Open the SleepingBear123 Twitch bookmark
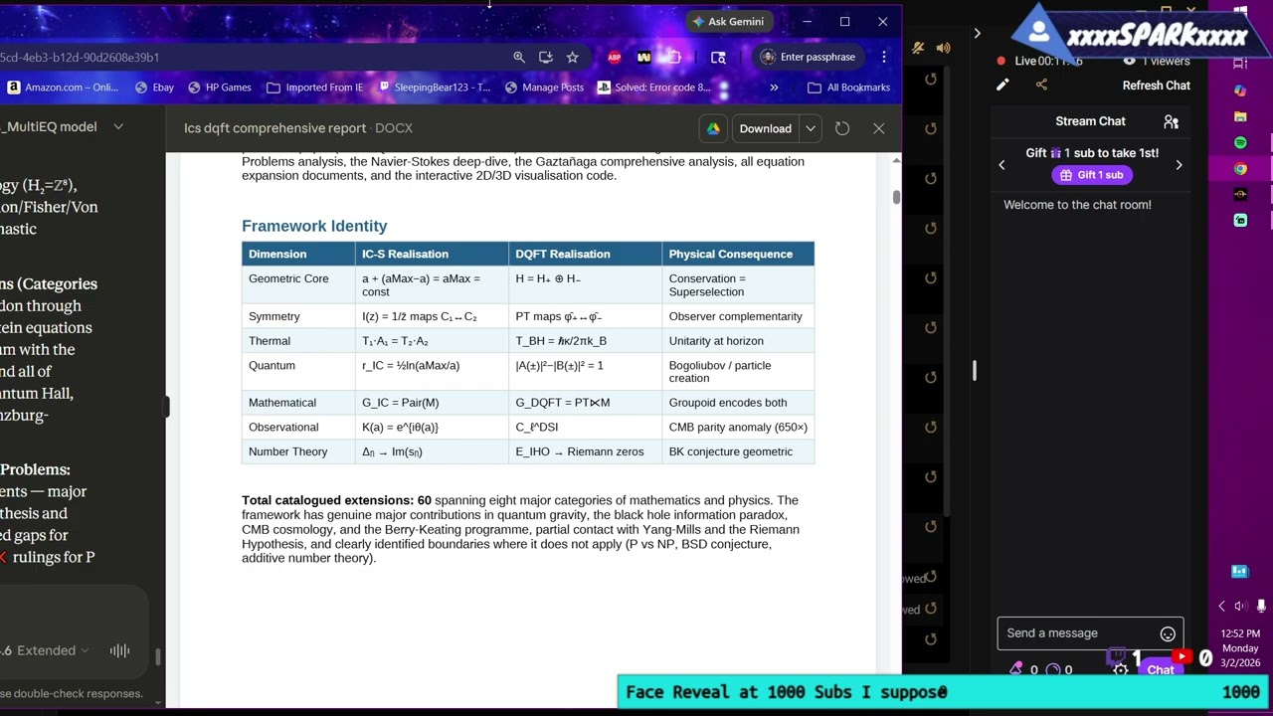Image resolution: width=1273 pixels, height=716 pixels. (x=435, y=88)
